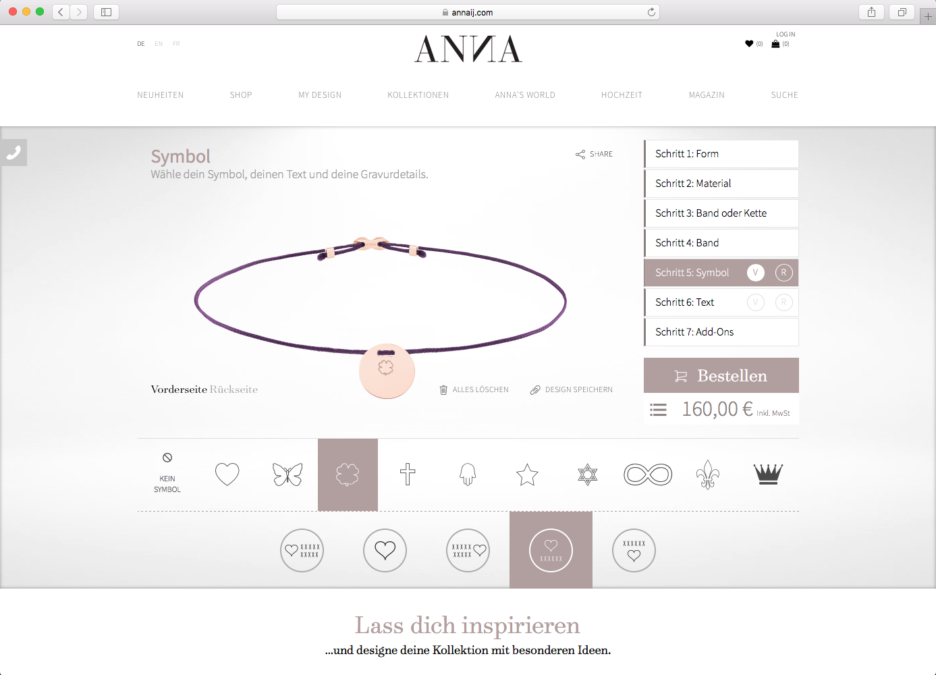Screen dimensions: 936x675
Task: Open the MY DESIGN menu
Action: pos(320,95)
